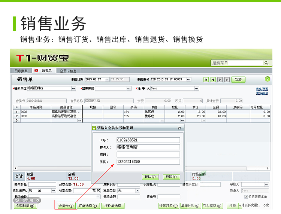Open date picker next to 单据日期
This screenshot has height=214, width=281.
[x=107, y=79]
